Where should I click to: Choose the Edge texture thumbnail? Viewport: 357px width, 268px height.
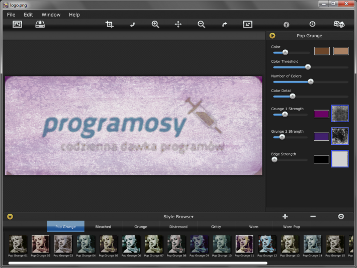(340, 158)
